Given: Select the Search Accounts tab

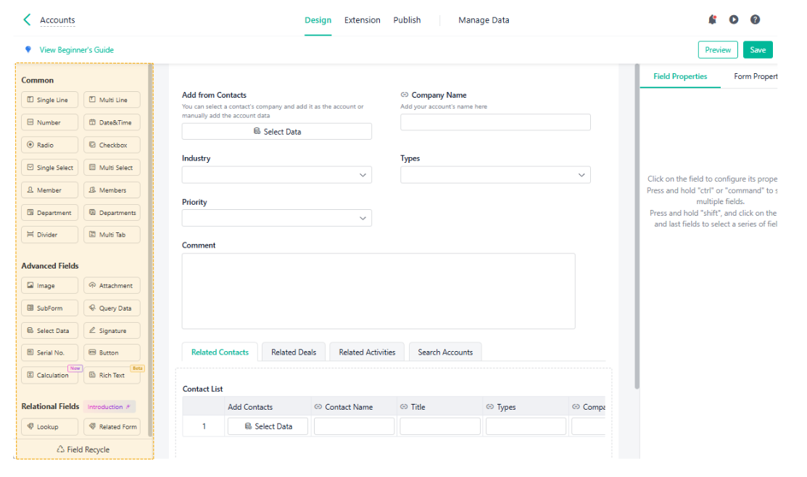Looking at the screenshot, I should (x=445, y=352).
